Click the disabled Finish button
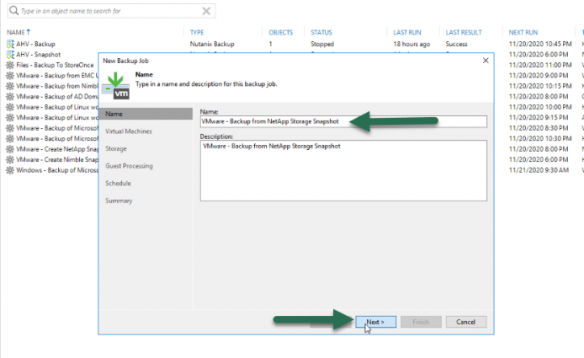The width and height of the screenshot is (584, 358). pos(421,322)
